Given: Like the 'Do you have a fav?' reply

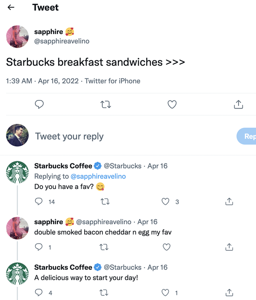Looking at the screenshot, I should click(x=166, y=202).
